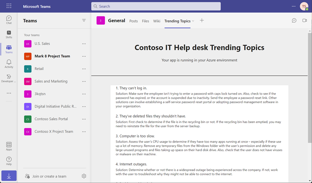312x183 pixels.
Task: Show the tab conversation icon
Action: click(294, 21)
